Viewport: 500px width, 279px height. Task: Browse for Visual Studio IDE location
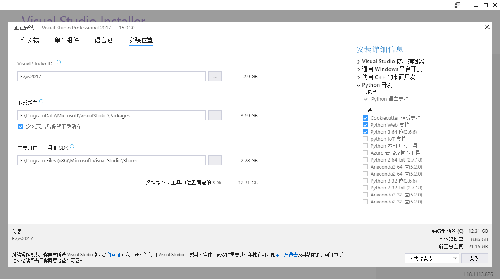click(215, 76)
